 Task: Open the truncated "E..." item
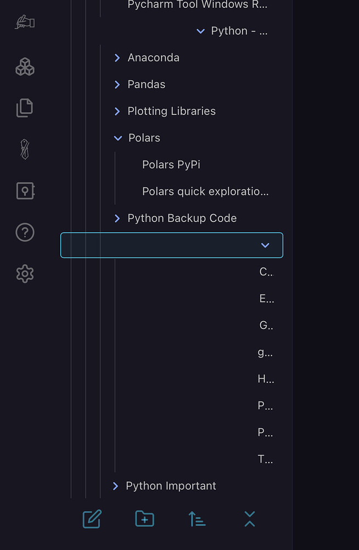(x=267, y=299)
